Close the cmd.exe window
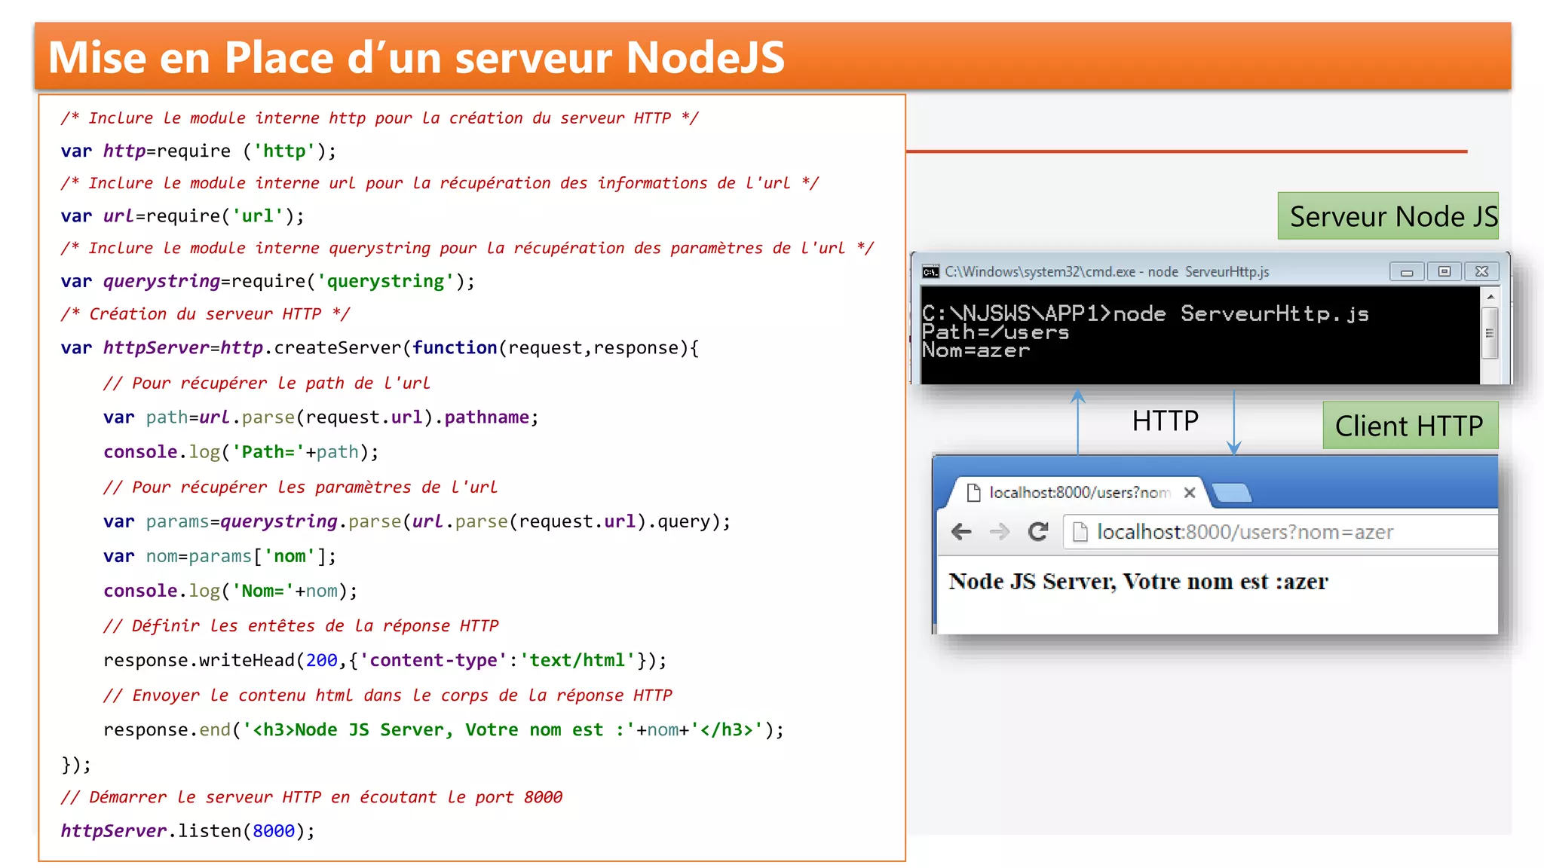 point(1481,272)
